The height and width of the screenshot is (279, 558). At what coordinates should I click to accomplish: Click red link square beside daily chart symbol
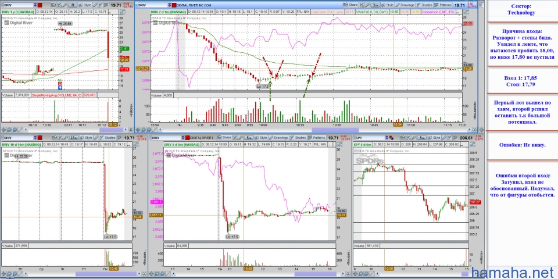40,5
